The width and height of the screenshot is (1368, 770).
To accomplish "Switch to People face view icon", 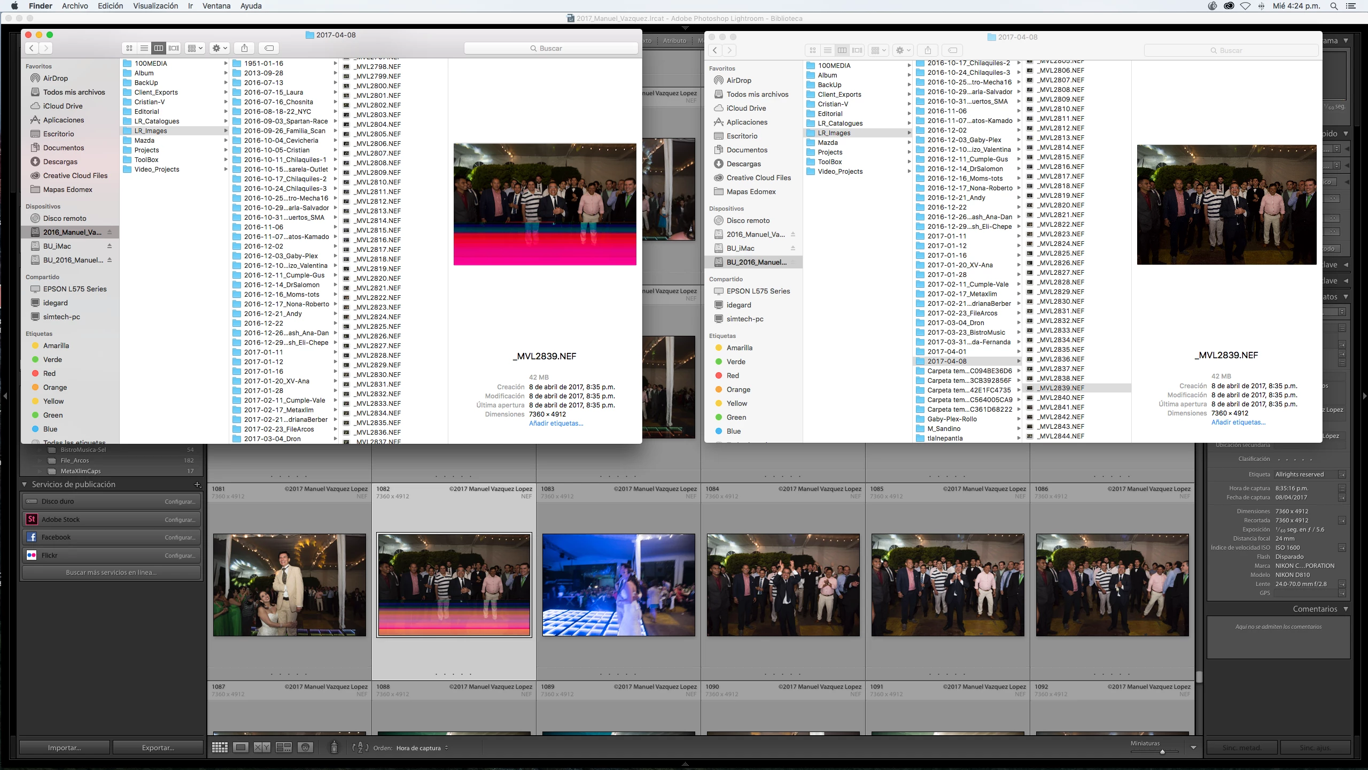I will [305, 748].
